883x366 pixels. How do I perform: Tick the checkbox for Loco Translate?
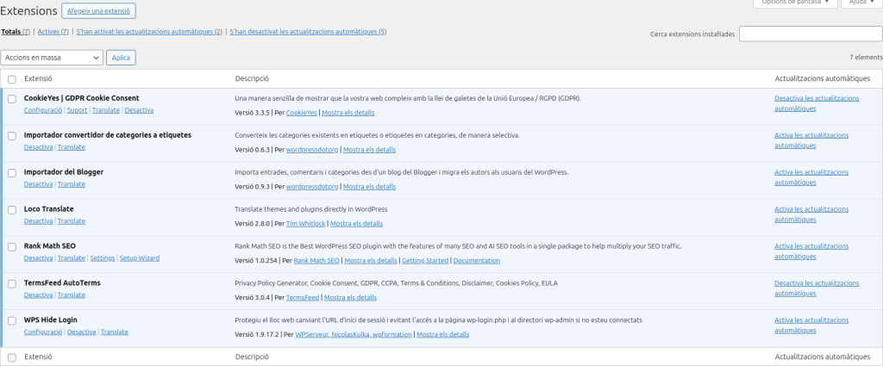coord(12,209)
